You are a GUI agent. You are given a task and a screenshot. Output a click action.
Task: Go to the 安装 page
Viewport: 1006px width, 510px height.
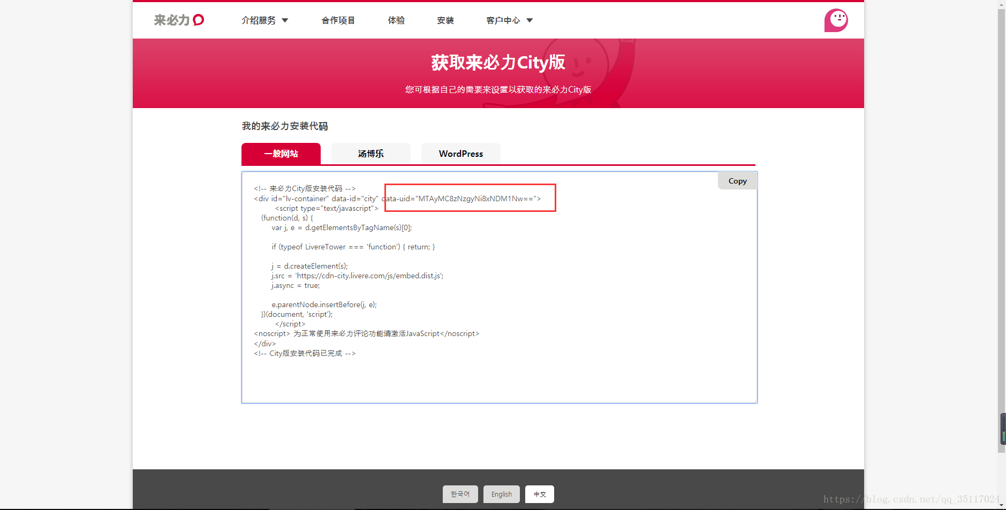tap(445, 20)
